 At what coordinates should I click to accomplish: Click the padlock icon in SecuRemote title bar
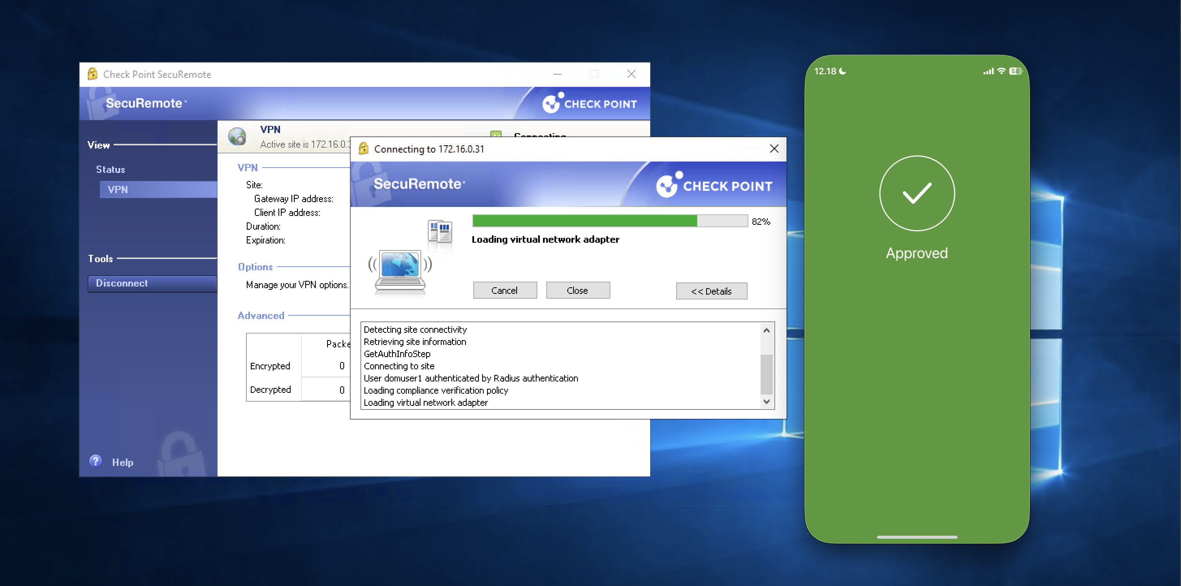tap(93, 74)
